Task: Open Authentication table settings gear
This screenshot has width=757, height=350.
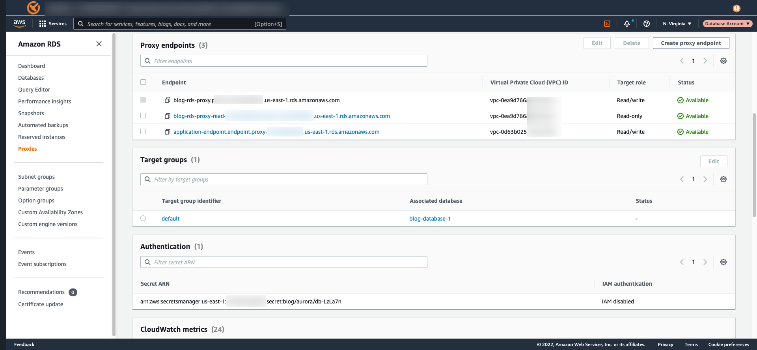Action: 723,262
